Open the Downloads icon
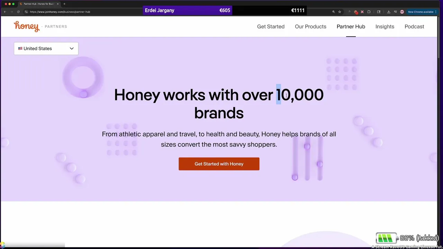This screenshot has width=443, height=249. [389, 12]
